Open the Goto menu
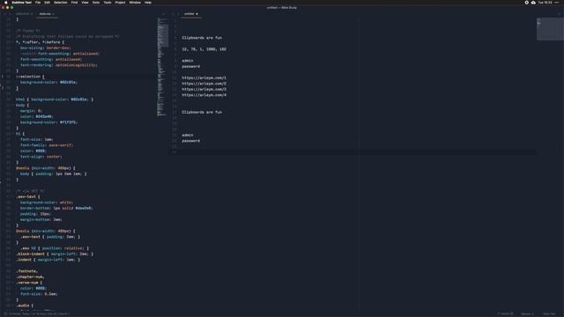The height and width of the screenshot is (317, 564). [96, 2]
